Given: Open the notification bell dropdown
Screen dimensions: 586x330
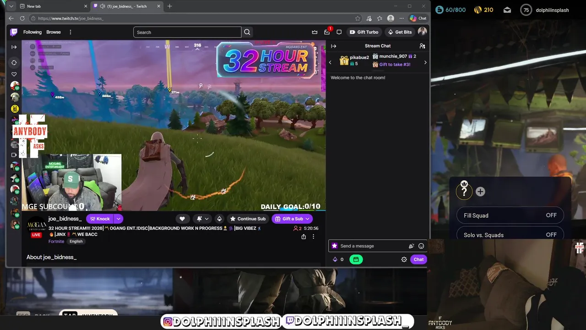Looking at the screenshot, I should point(202,219).
